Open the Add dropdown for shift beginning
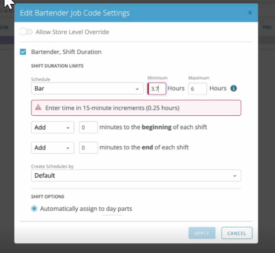Screen dimensions: 275x253 pos(53,127)
